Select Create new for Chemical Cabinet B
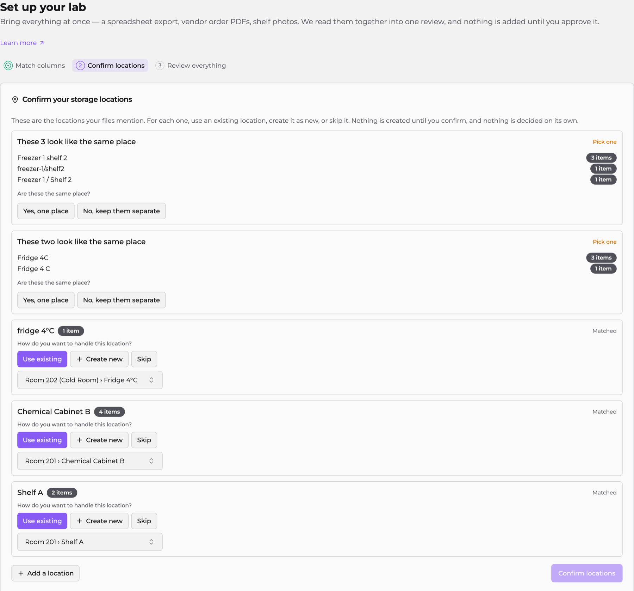The height and width of the screenshot is (591, 634). (x=99, y=440)
